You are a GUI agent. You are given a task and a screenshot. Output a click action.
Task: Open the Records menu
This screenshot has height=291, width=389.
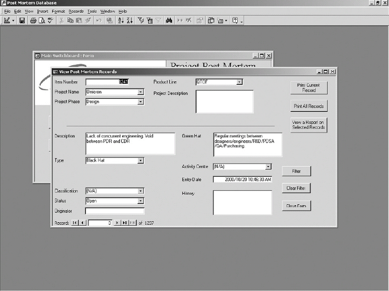pos(76,11)
